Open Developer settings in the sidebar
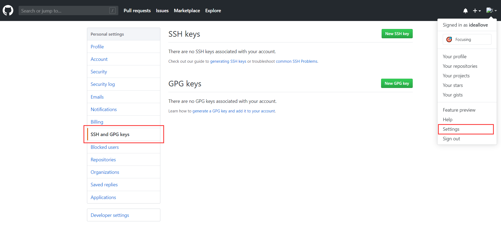 (x=110, y=215)
